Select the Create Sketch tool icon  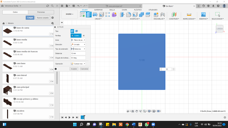point(82,15)
